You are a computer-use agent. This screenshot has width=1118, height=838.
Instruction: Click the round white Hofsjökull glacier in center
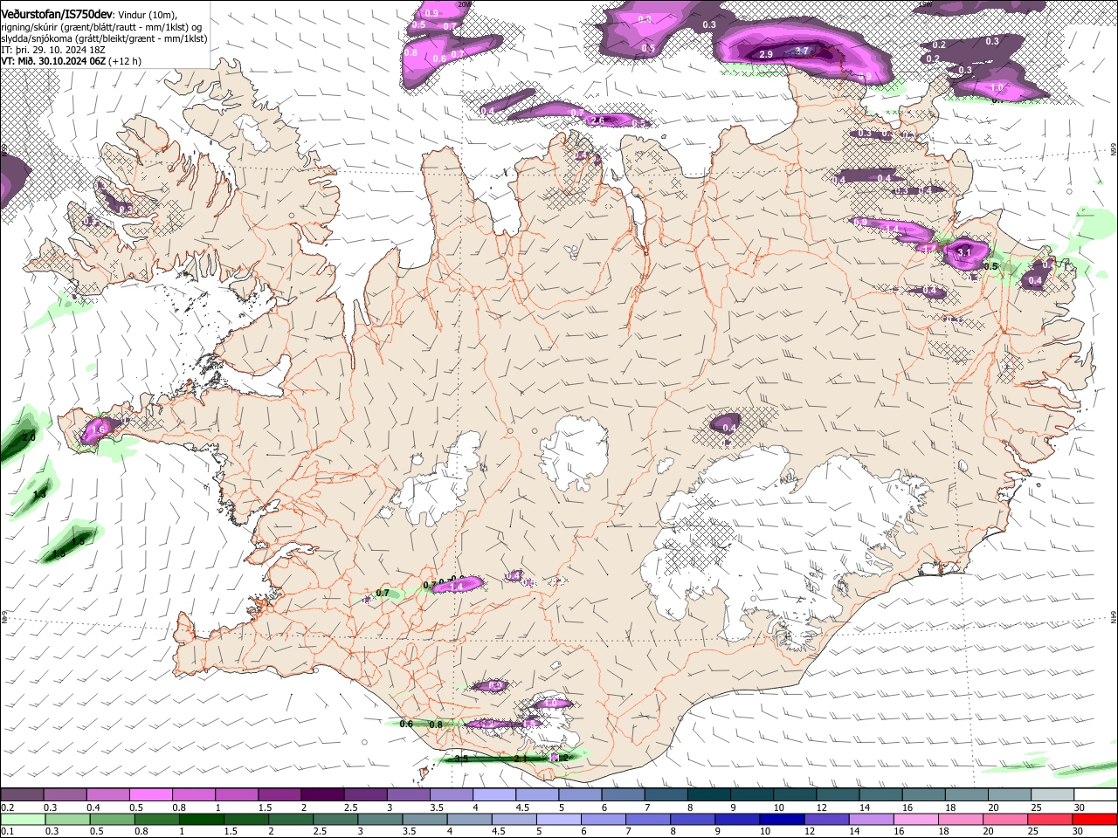click(574, 451)
